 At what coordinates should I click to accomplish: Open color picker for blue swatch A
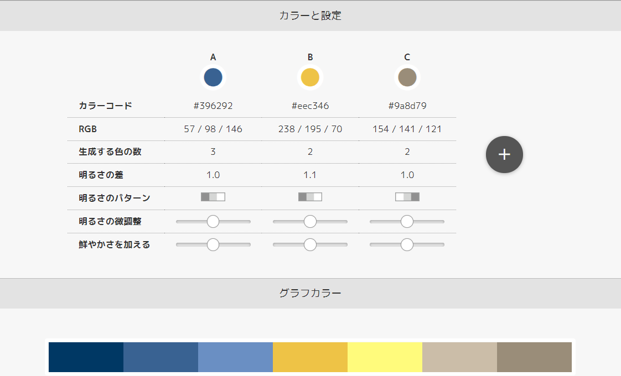(x=213, y=77)
